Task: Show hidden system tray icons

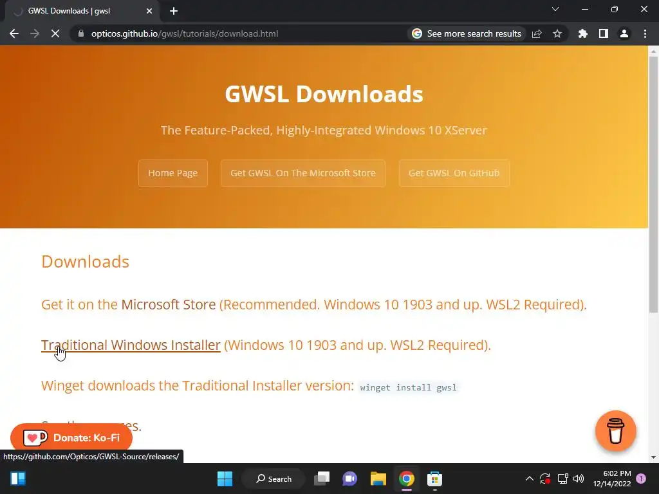Action: [x=530, y=479]
